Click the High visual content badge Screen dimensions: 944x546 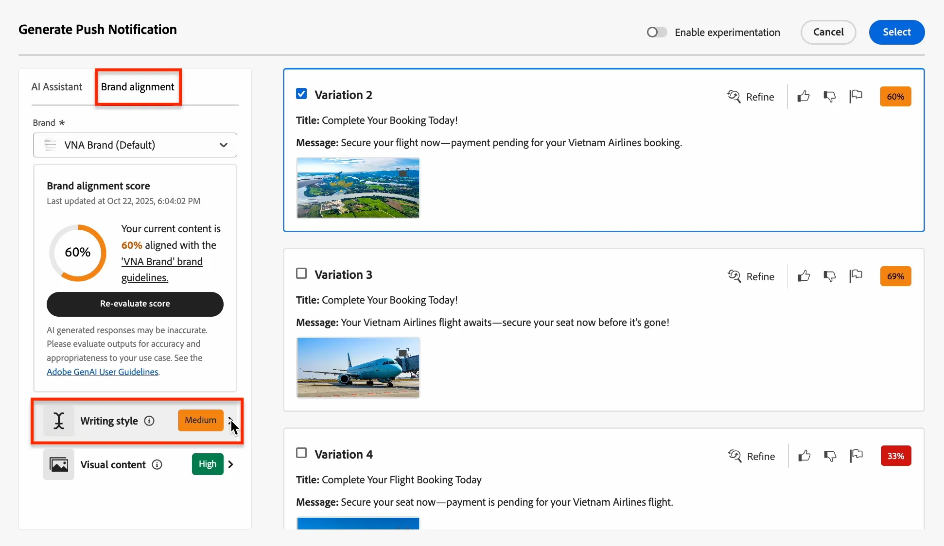(208, 464)
